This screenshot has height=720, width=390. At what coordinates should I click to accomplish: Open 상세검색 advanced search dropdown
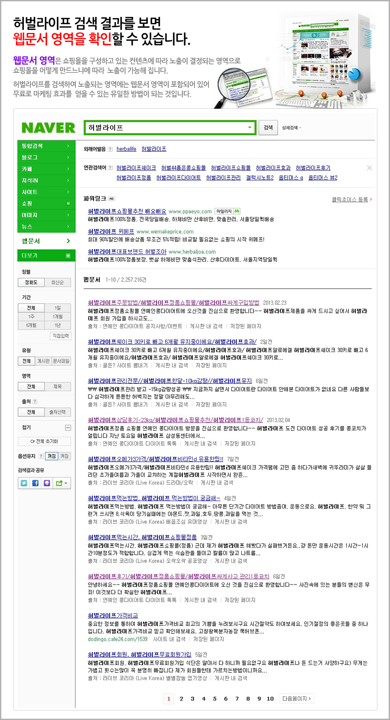[292, 128]
